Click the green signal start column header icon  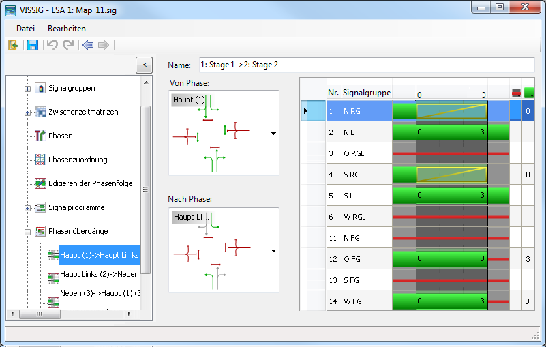coord(528,92)
